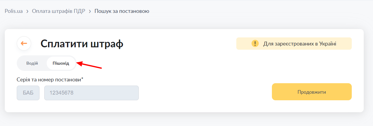Focus the БАБ series input field
The width and height of the screenshot is (373, 126).
[x=28, y=93]
